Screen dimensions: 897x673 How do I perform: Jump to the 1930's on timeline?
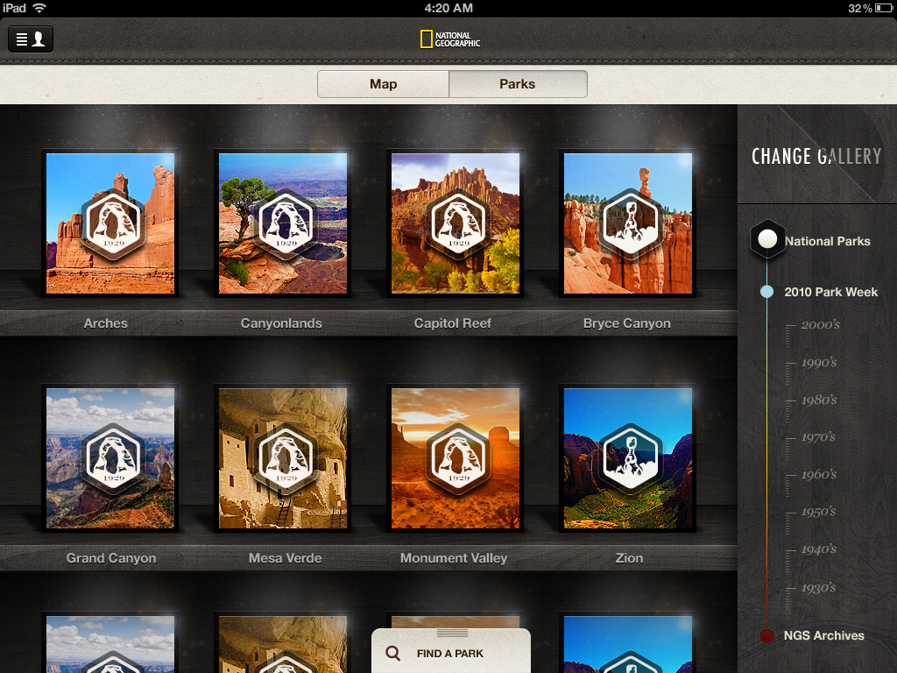click(819, 588)
